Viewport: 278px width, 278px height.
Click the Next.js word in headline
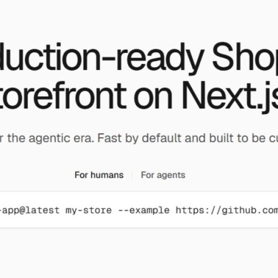(230, 95)
